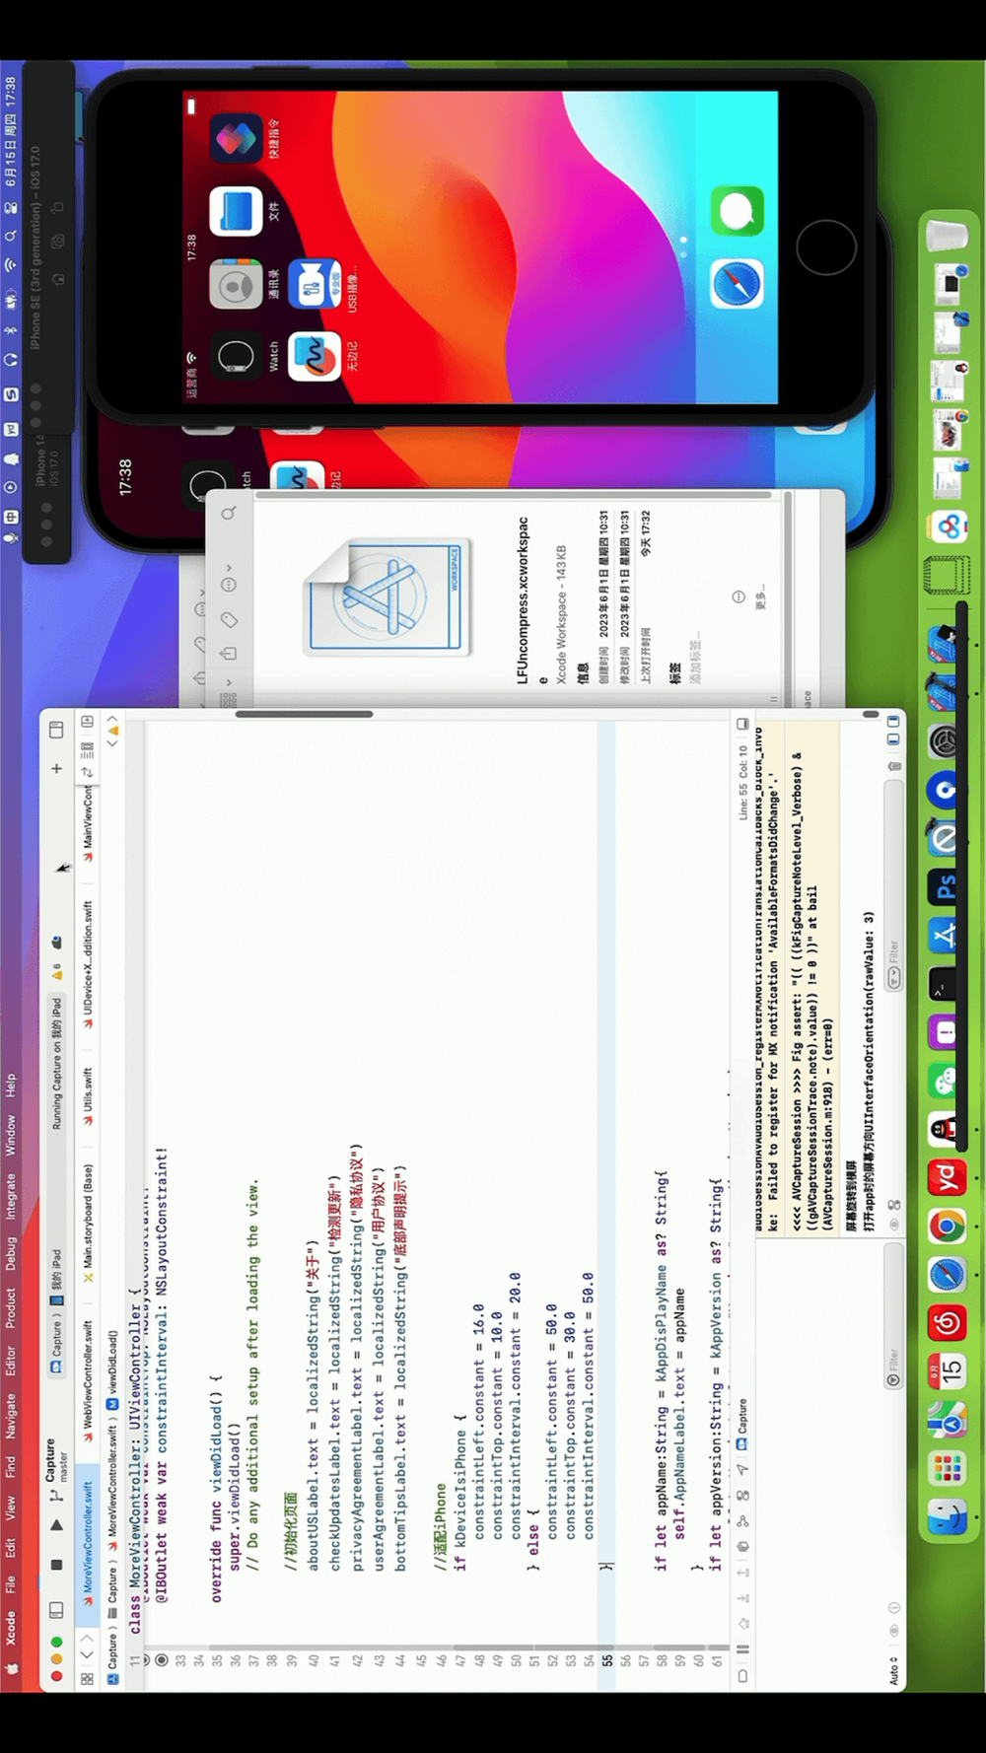Screen dimensions: 986x1753
Task: Open 快捷指令 Shortcuts app in simulator
Action: coord(236,139)
